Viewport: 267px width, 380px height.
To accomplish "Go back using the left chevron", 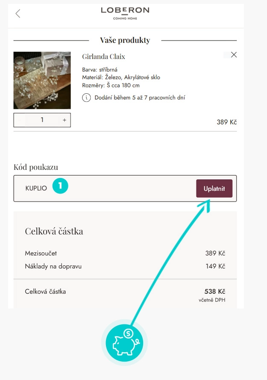I will (18, 13).
